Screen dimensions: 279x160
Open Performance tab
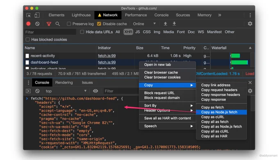(x=136, y=15)
